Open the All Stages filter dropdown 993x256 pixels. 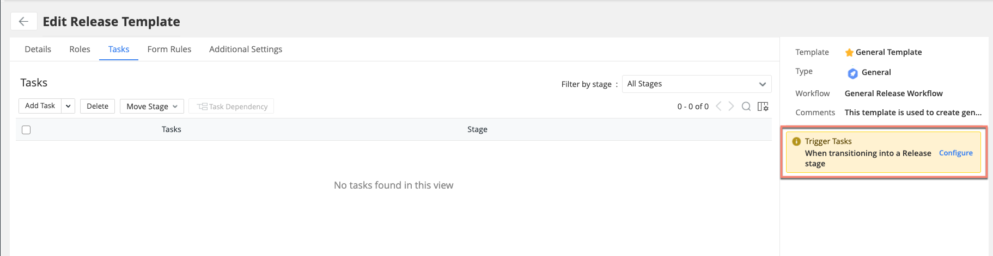tap(696, 84)
